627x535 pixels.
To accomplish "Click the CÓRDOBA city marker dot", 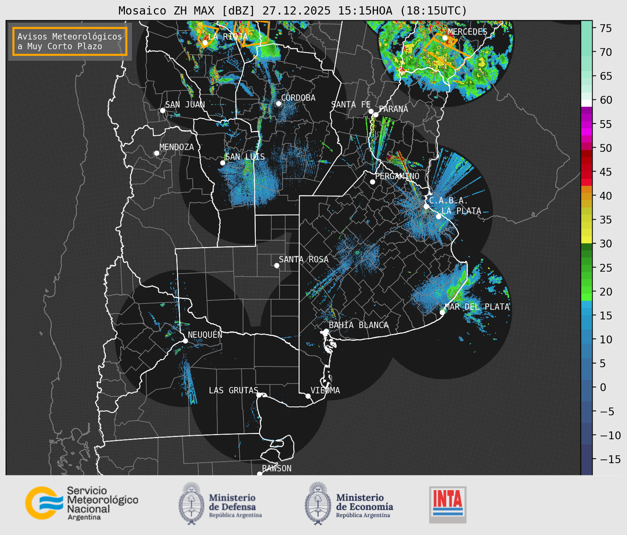I will pos(278,103).
